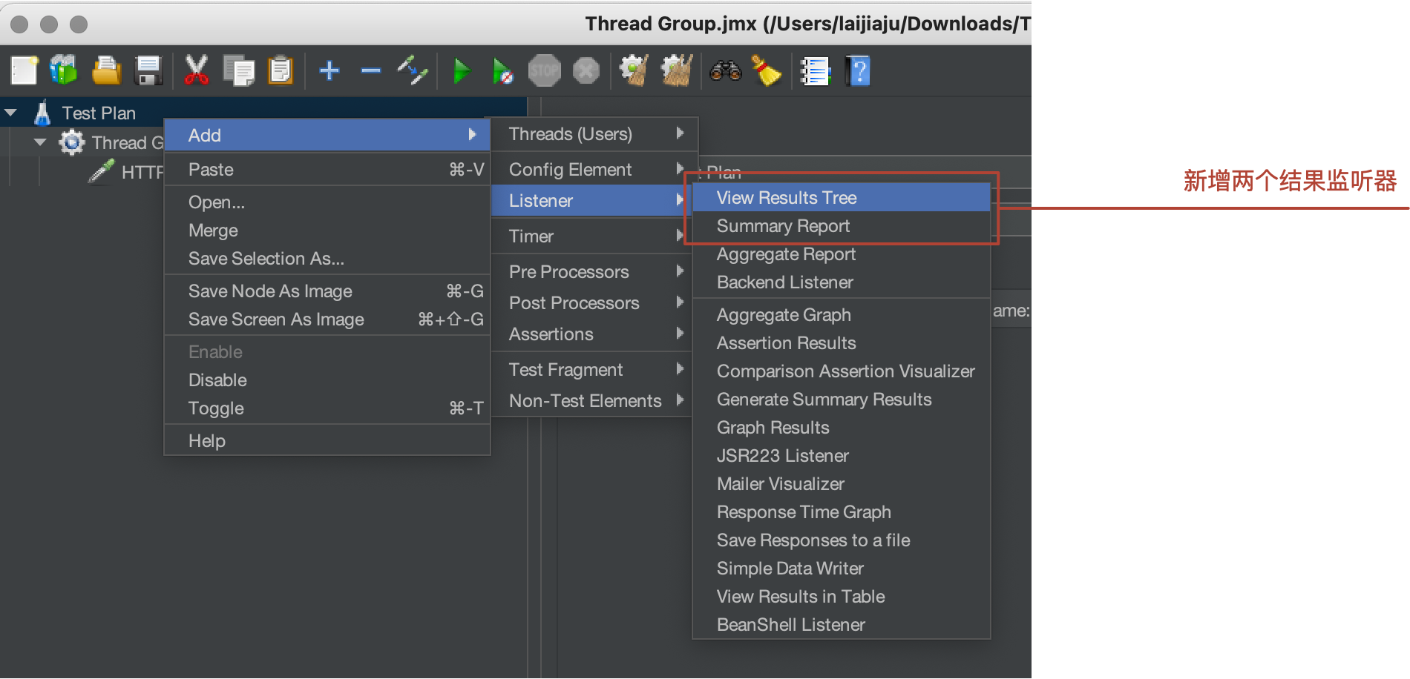Cut the selected element

pos(196,70)
